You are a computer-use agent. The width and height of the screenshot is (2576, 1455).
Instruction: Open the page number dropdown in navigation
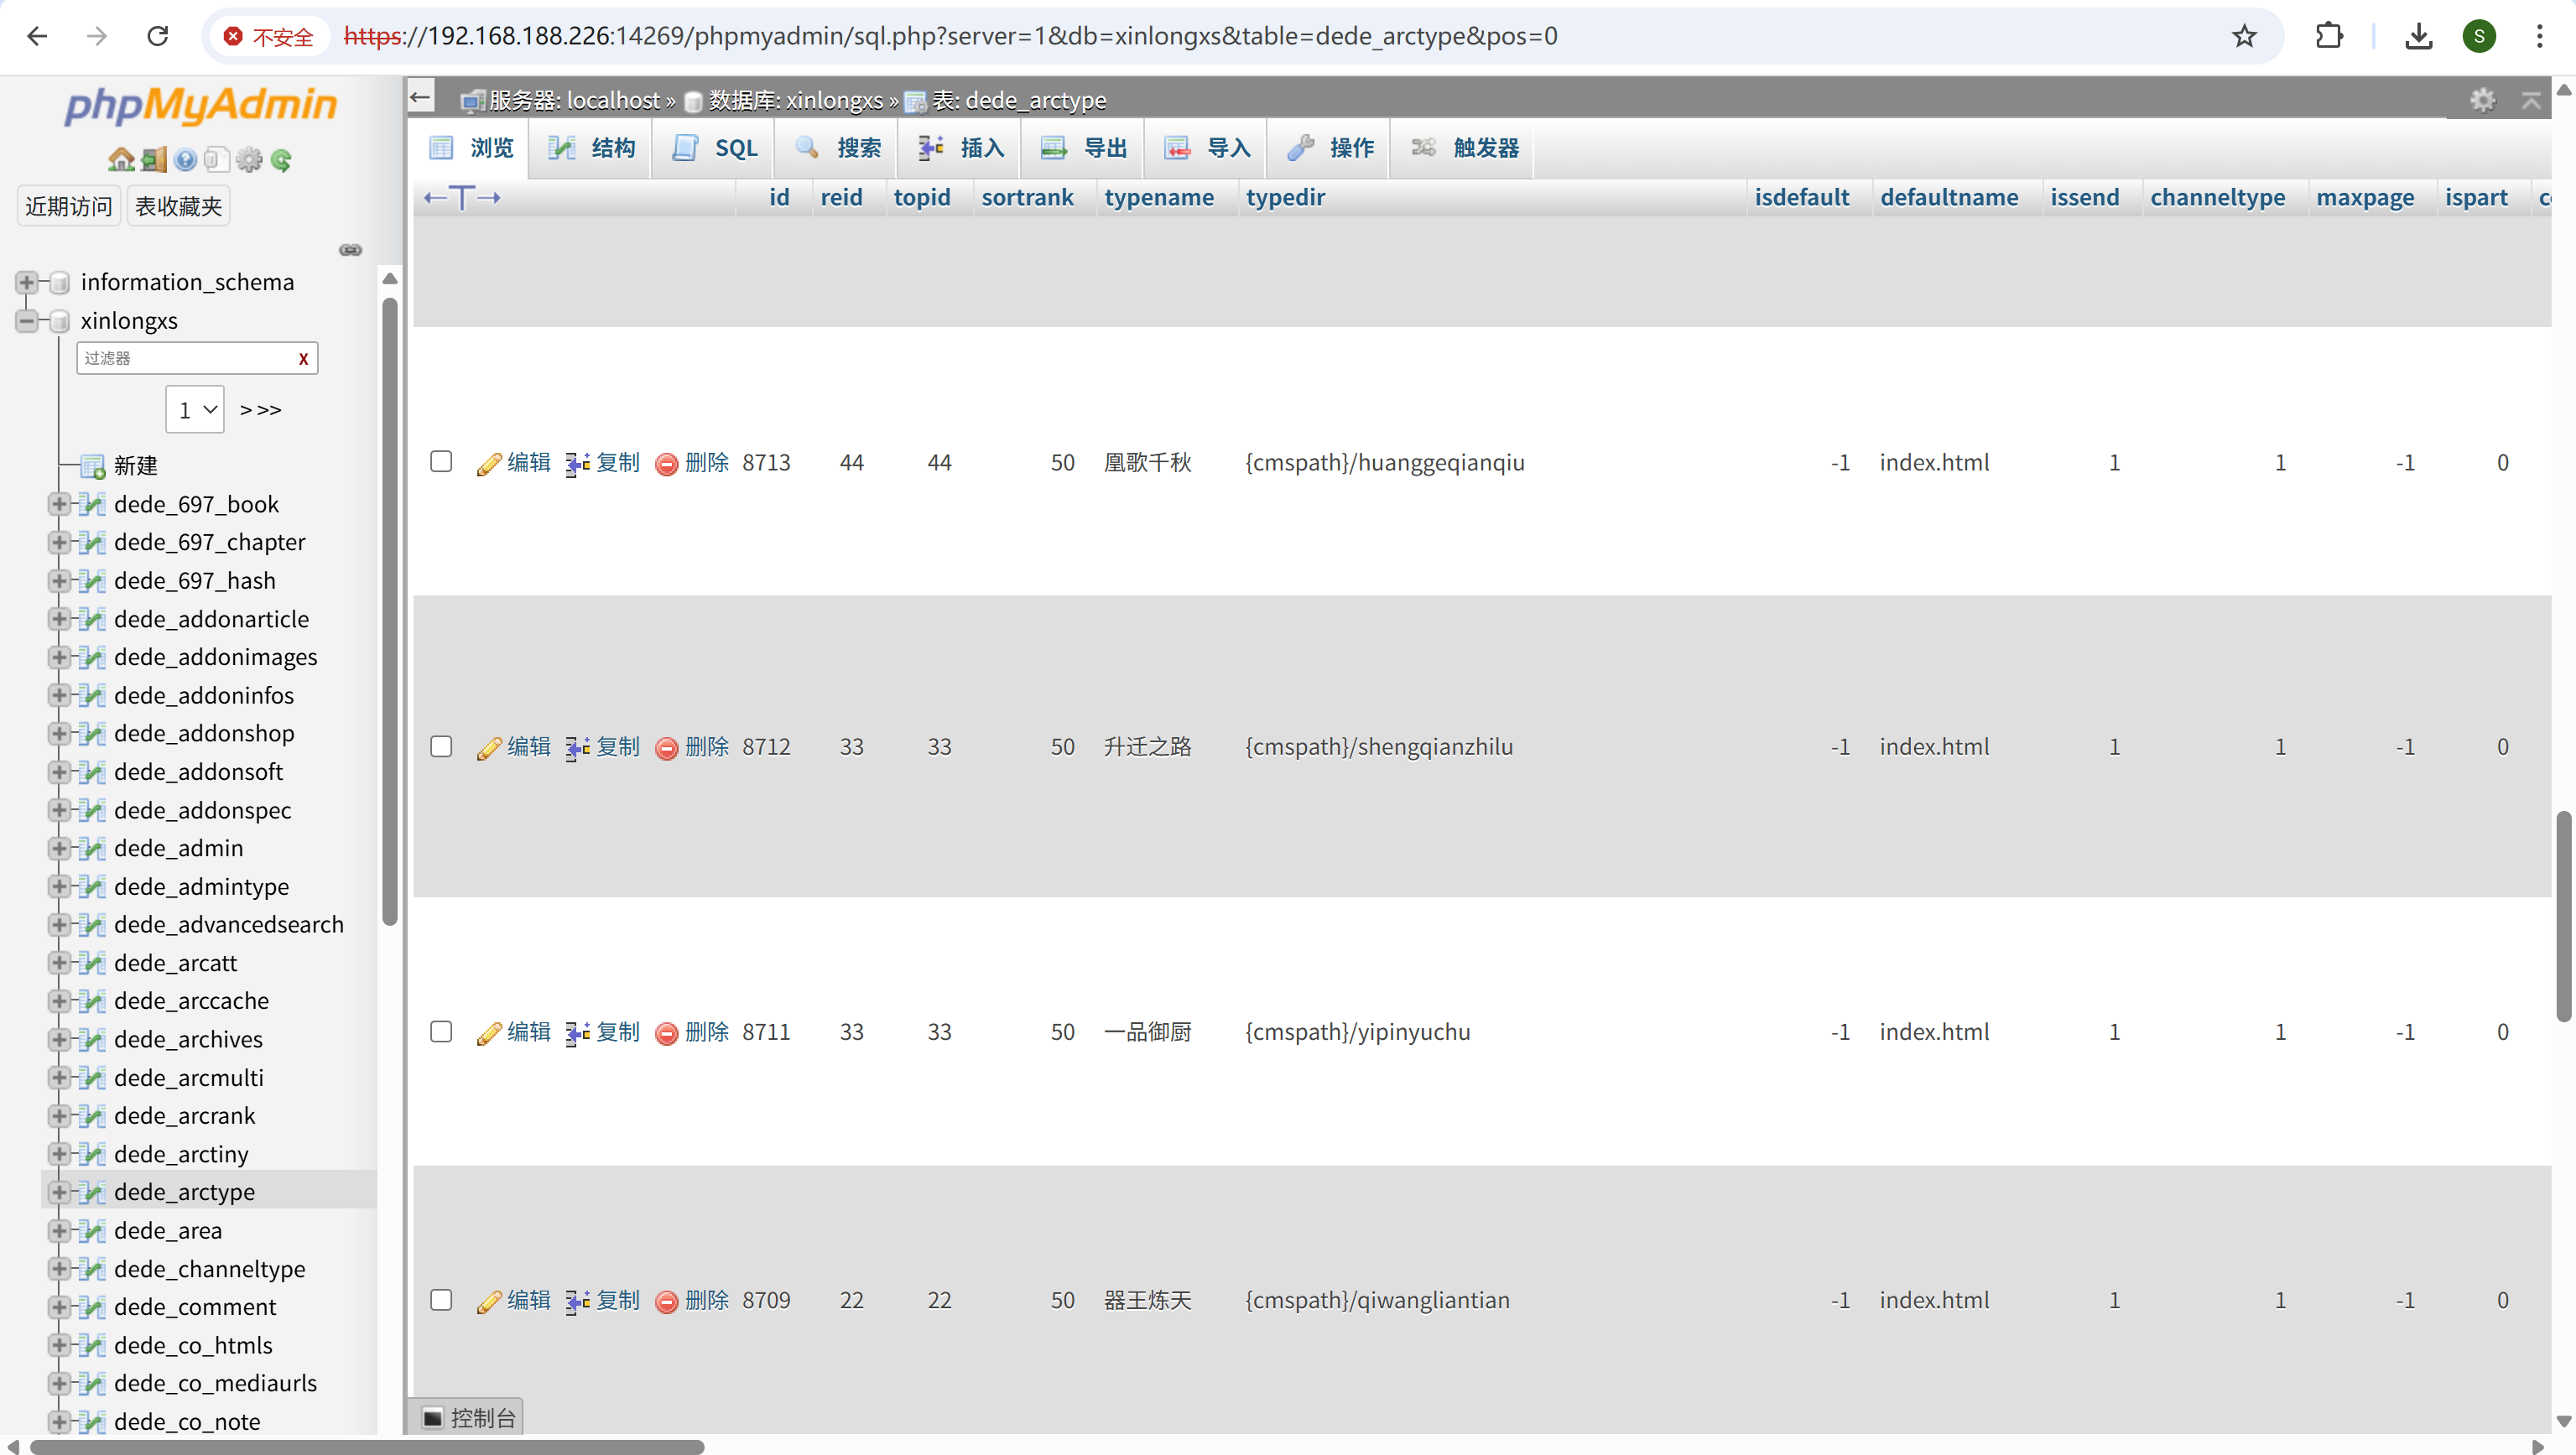coord(195,410)
